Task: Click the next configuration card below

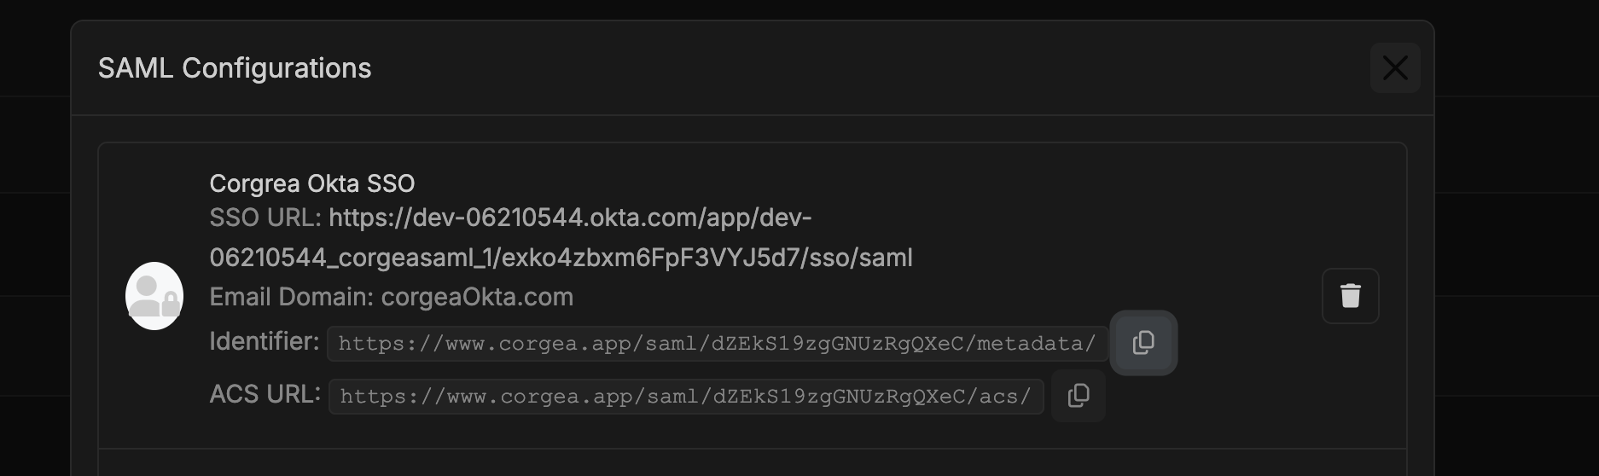Action: click(x=752, y=463)
